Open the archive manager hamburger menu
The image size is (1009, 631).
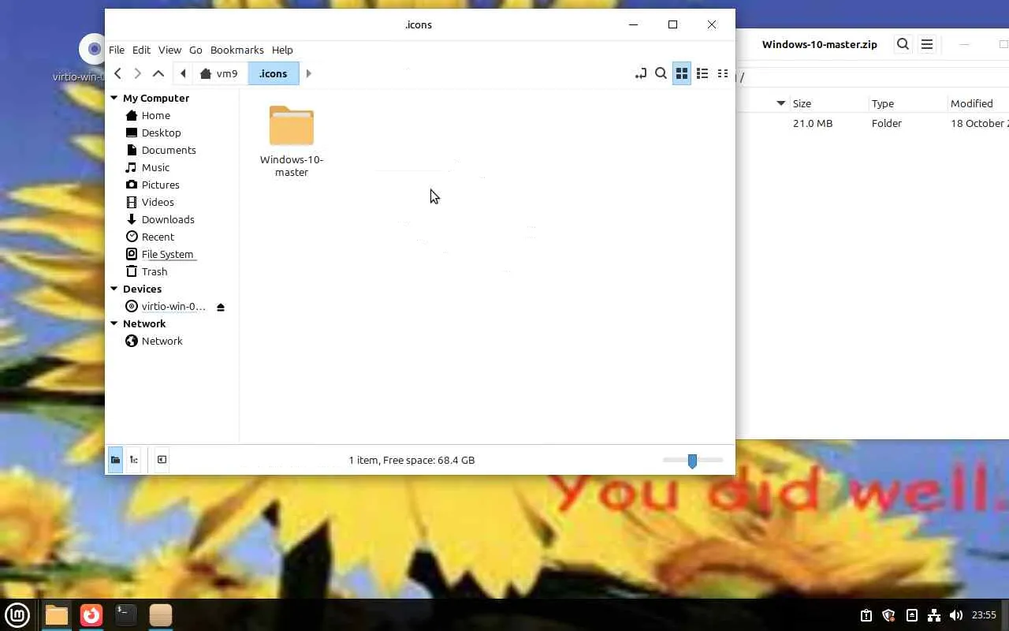(927, 44)
